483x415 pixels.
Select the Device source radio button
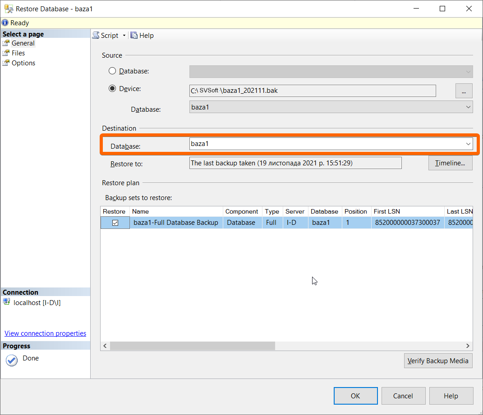tap(112, 89)
